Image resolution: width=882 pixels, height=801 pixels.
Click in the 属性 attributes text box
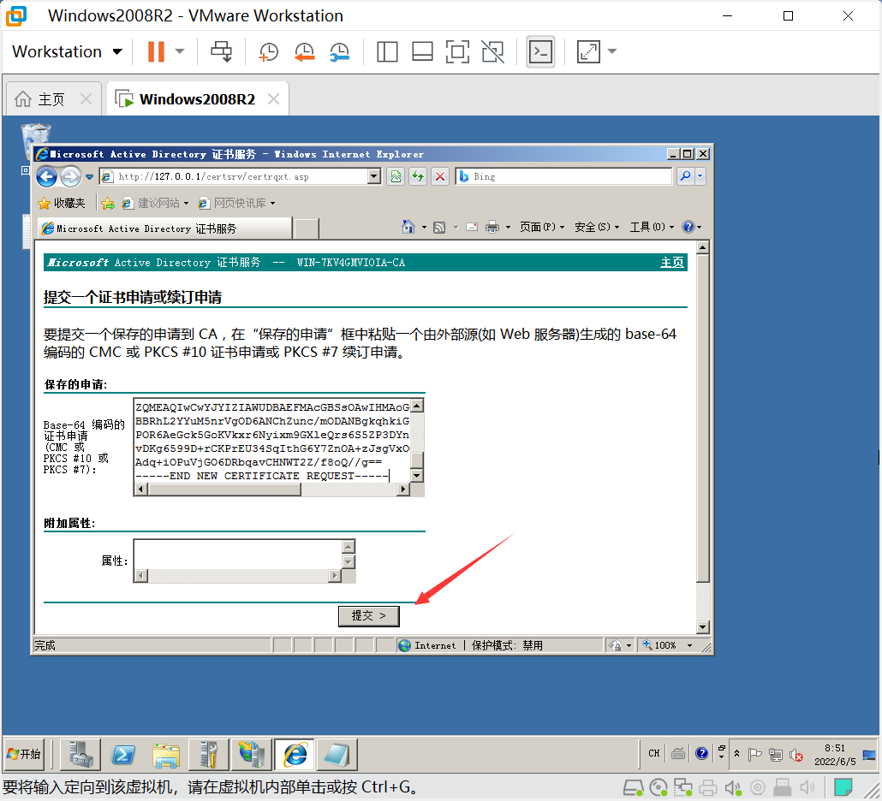coord(237,555)
